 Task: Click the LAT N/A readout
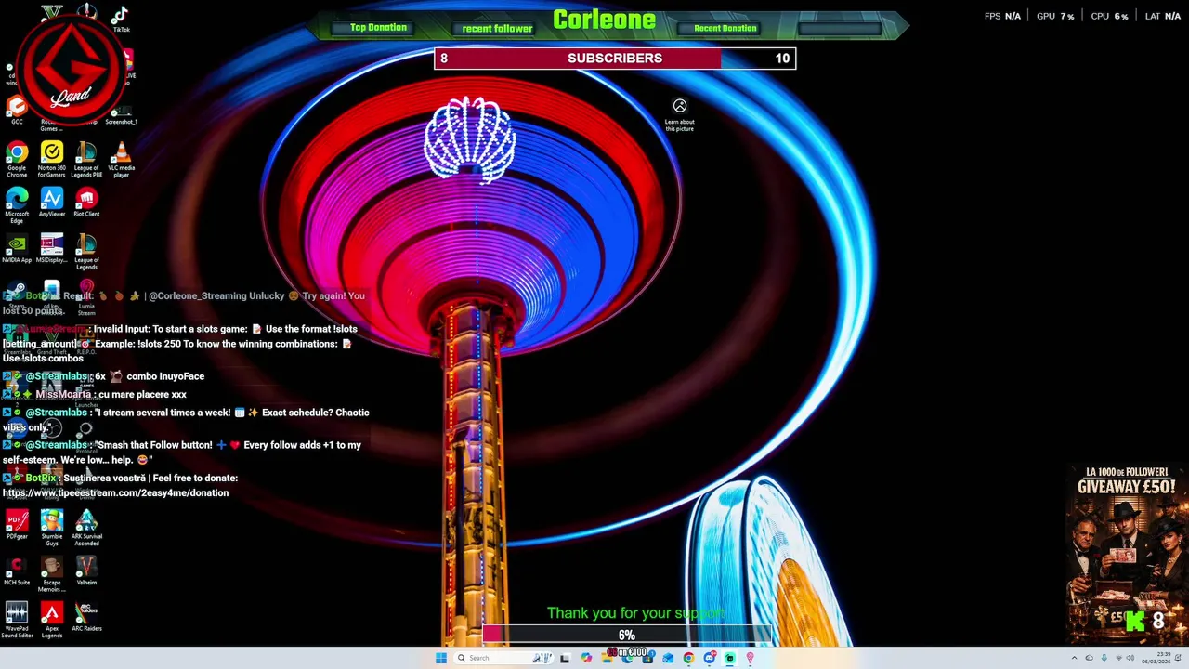coord(1163,16)
